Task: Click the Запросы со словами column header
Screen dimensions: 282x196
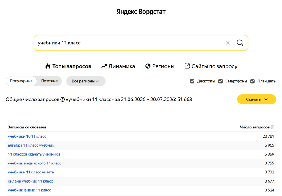Action: (x=27, y=127)
